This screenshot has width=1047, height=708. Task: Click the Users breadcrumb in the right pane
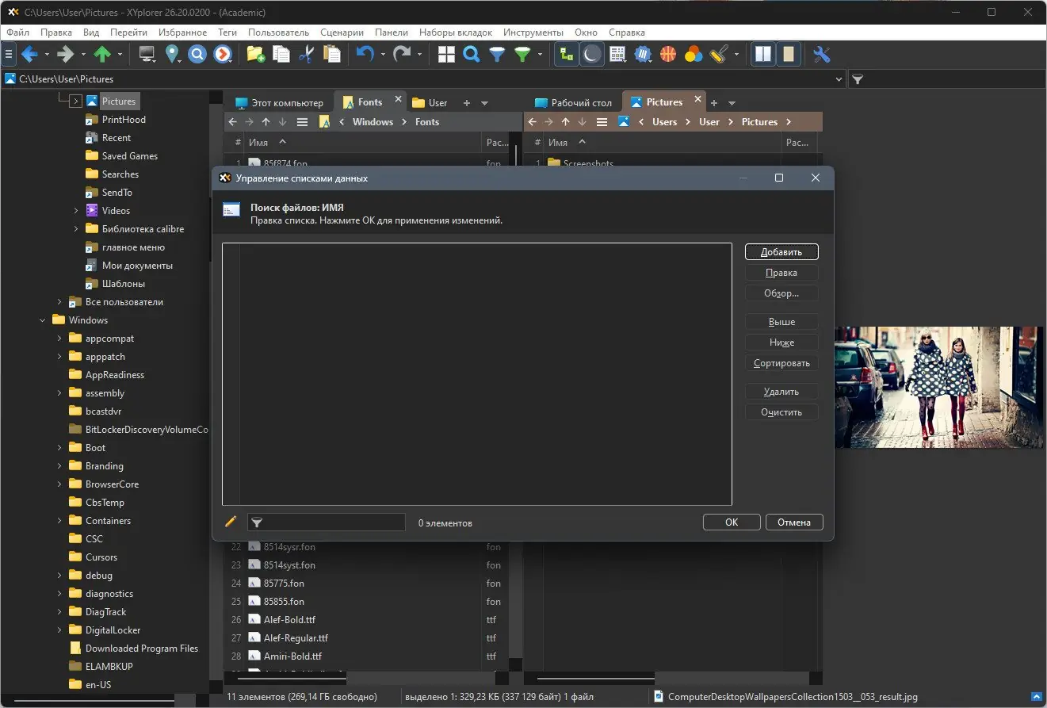pyautogui.click(x=664, y=122)
